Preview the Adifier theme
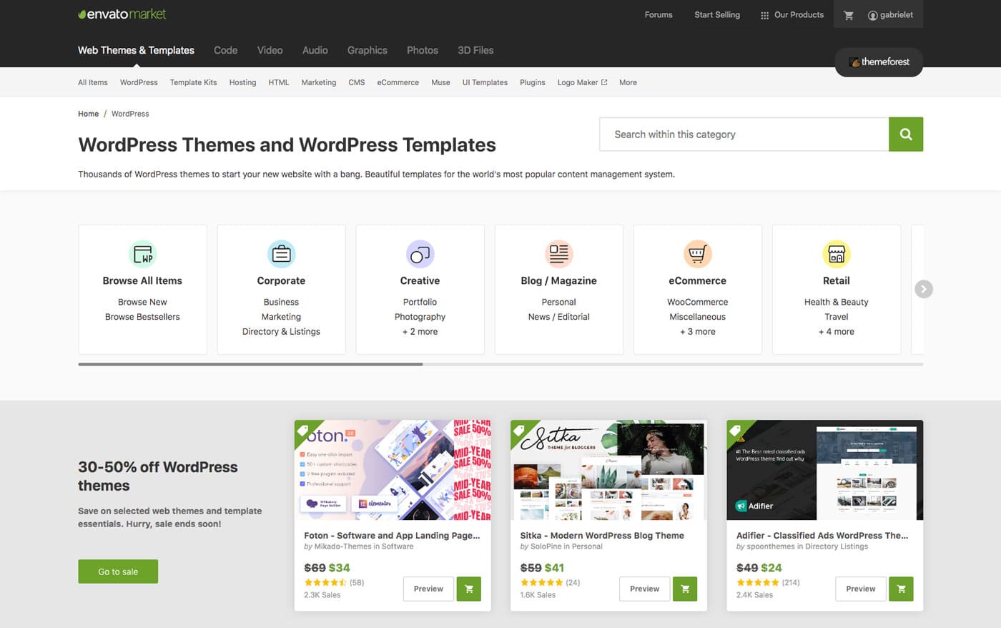The image size is (1001, 628). pyautogui.click(x=860, y=589)
